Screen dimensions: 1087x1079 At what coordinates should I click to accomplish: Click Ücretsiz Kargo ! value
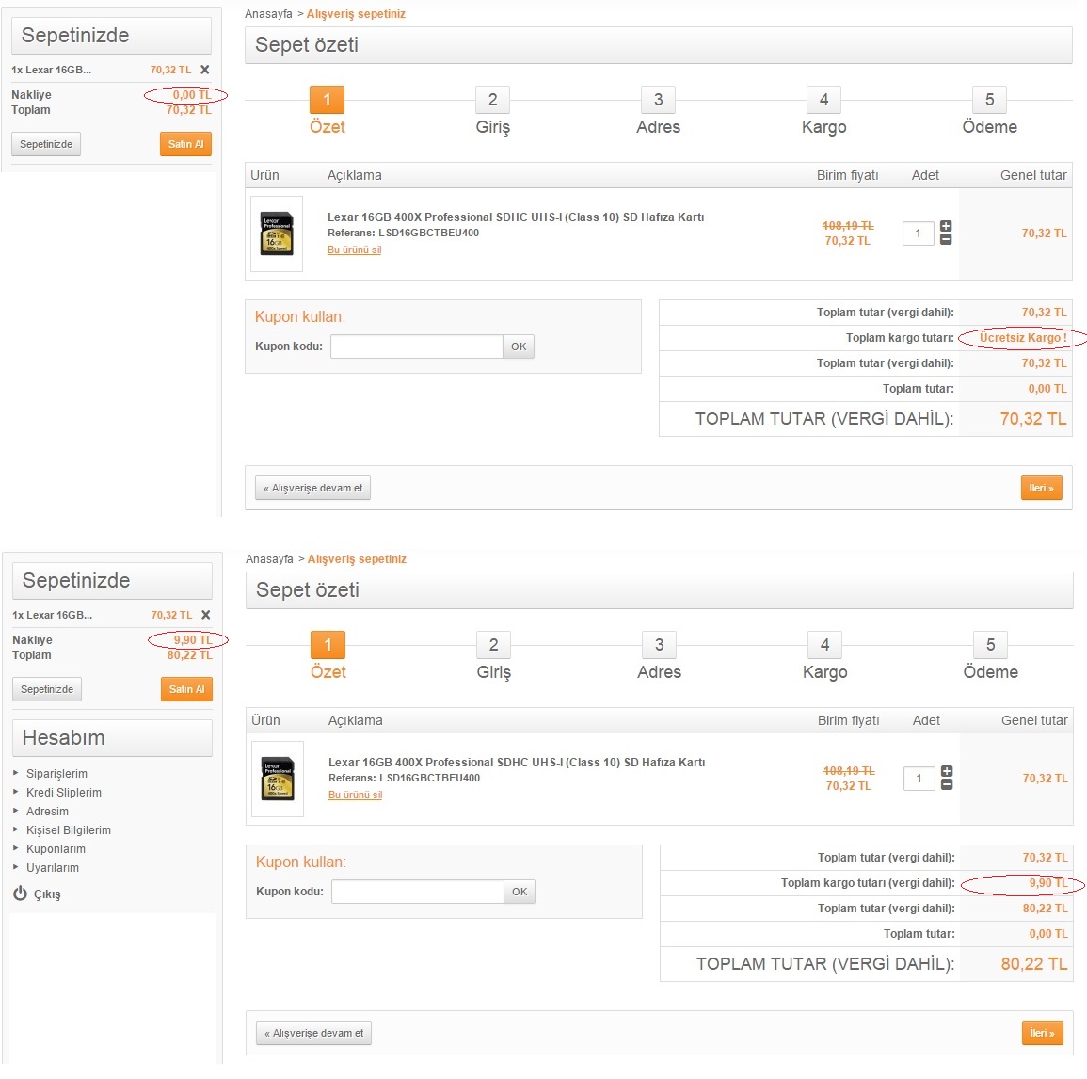pos(1022,338)
